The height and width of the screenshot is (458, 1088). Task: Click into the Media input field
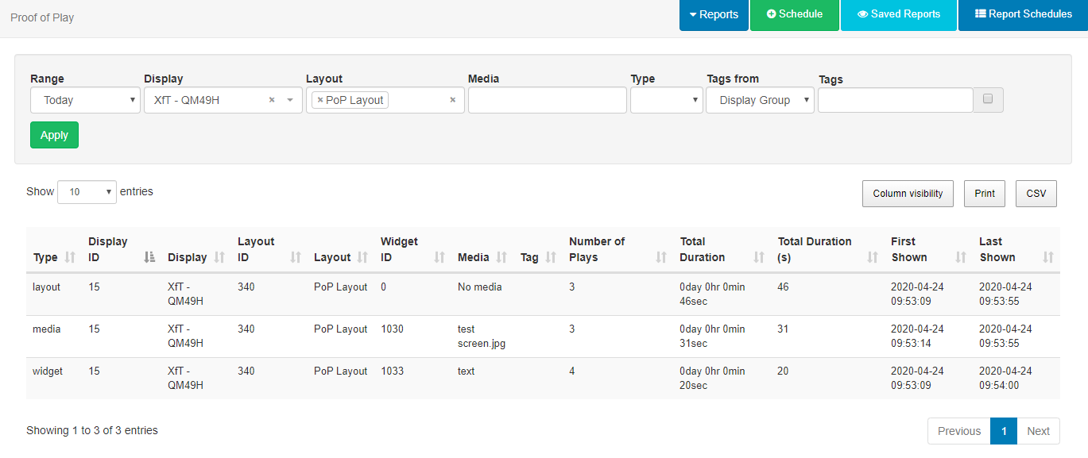[x=547, y=100]
